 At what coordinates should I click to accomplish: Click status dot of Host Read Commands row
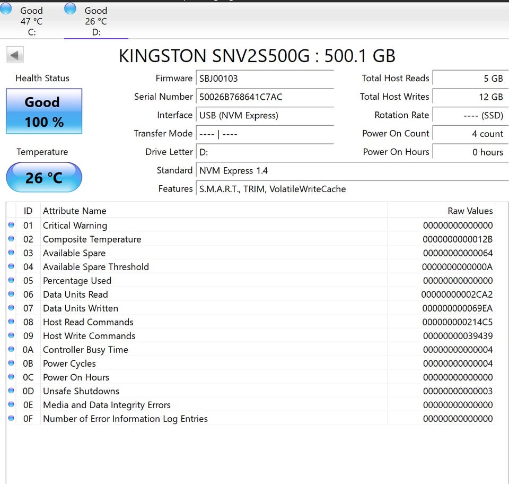11,322
